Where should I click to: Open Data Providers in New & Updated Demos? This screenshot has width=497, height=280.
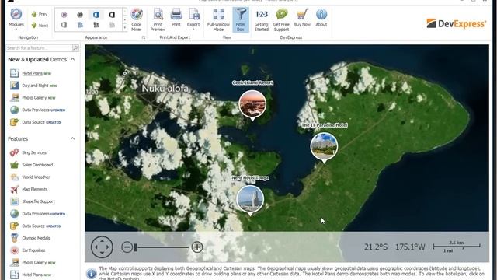click(x=37, y=110)
